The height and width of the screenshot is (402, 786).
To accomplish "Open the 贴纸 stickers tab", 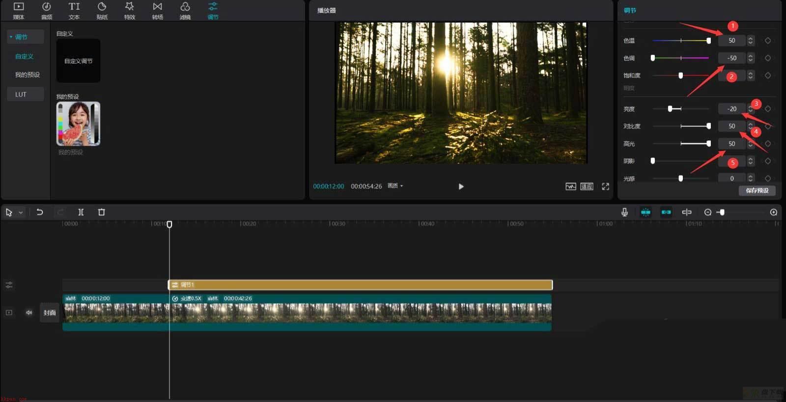I will click(x=102, y=11).
